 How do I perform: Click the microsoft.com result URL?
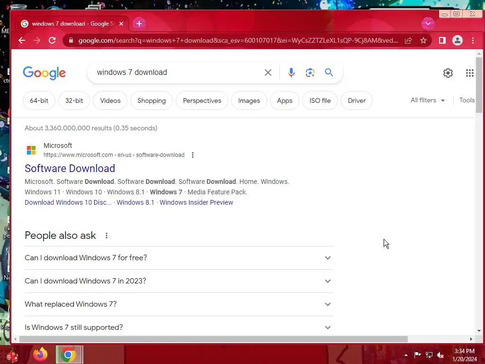[114, 155]
